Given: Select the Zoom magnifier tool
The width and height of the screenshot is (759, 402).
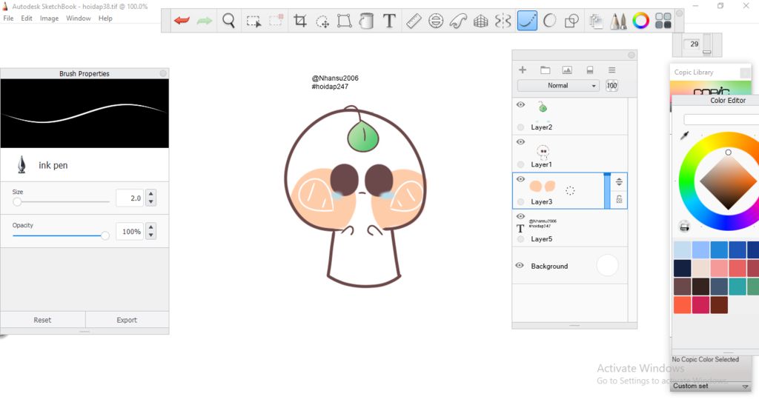Looking at the screenshot, I should pos(228,21).
